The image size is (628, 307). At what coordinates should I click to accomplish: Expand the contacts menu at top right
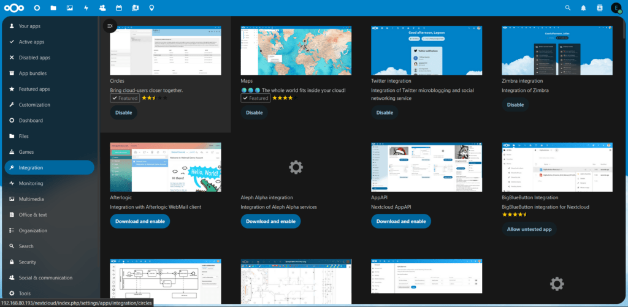coord(600,8)
